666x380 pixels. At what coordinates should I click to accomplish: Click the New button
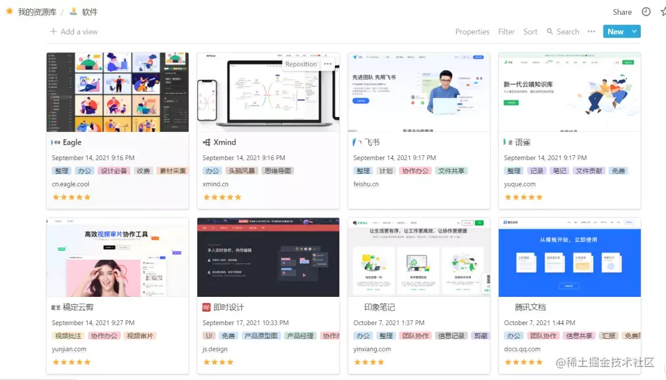click(615, 31)
